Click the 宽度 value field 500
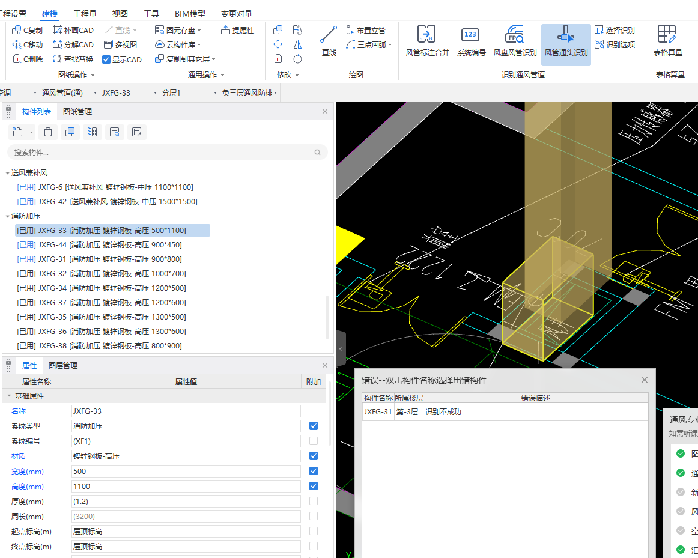The image size is (698, 558). [x=186, y=471]
